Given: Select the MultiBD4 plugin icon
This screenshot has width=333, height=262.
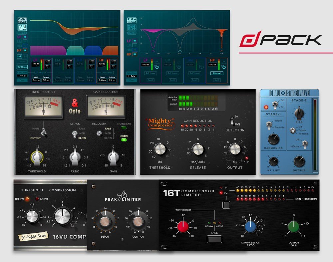Looking at the screenshot, I should click(x=22, y=27).
